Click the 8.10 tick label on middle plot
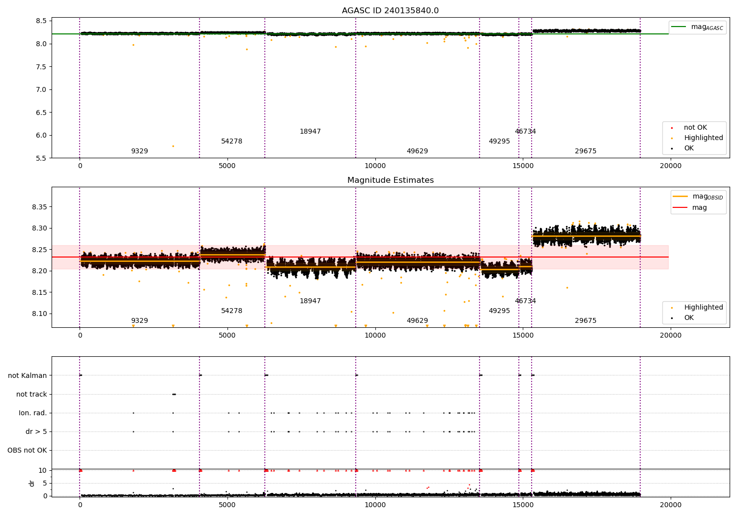The image size is (737, 516). (39, 314)
